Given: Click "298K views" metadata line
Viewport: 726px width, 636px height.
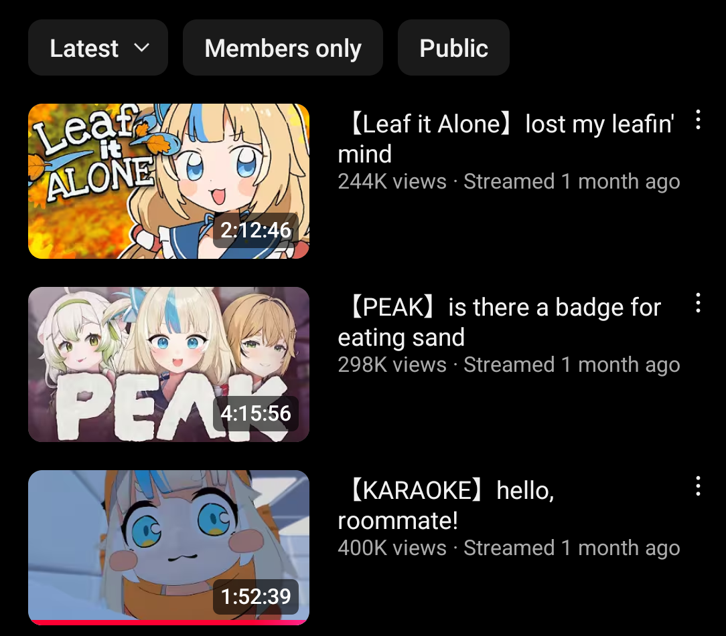Looking at the screenshot, I should (509, 364).
